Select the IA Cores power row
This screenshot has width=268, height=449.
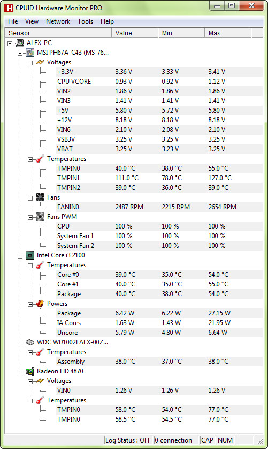pyautogui.click(x=159, y=323)
